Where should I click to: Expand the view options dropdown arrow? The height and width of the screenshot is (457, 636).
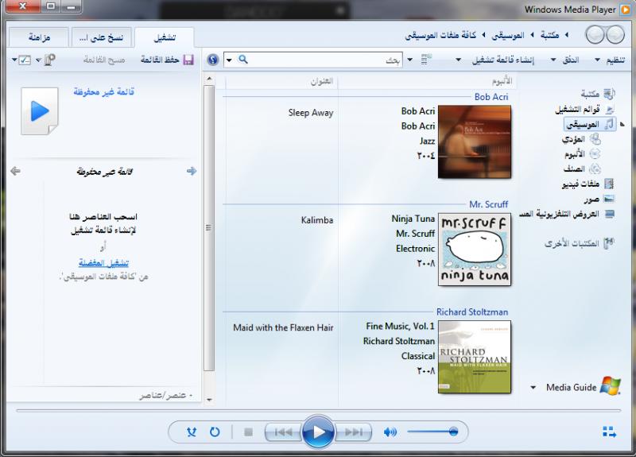(x=410, y=60)
